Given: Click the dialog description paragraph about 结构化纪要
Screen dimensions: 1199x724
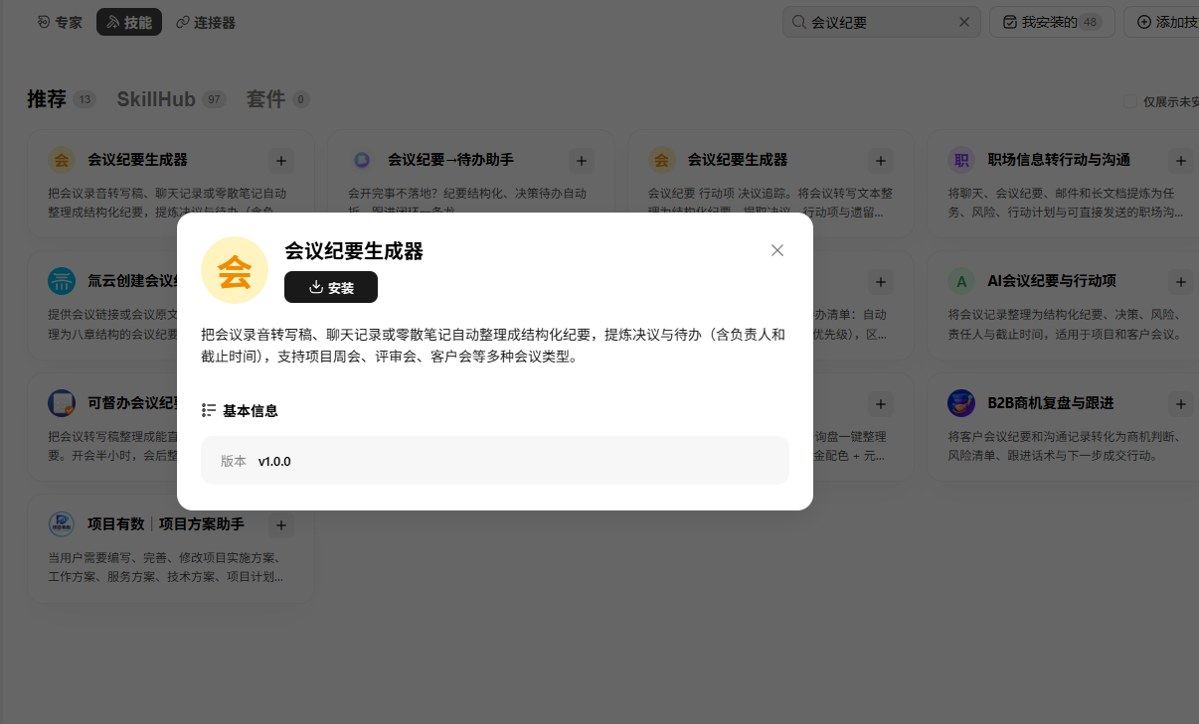Looking at the screenshot, I should (x=493, y=346).
